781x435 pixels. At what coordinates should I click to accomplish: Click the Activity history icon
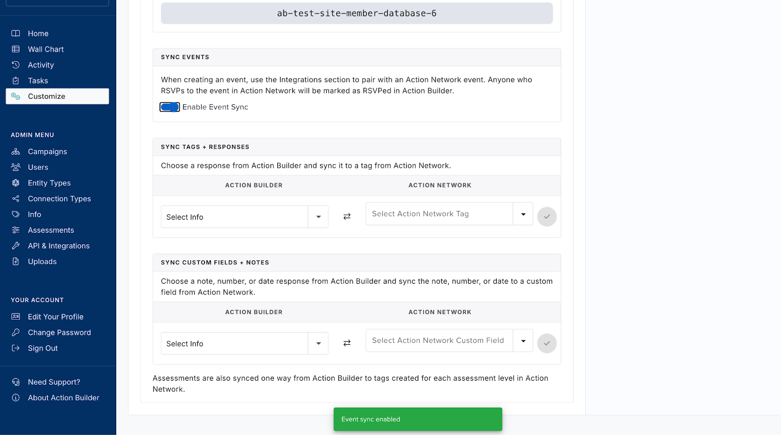[16, 64]
